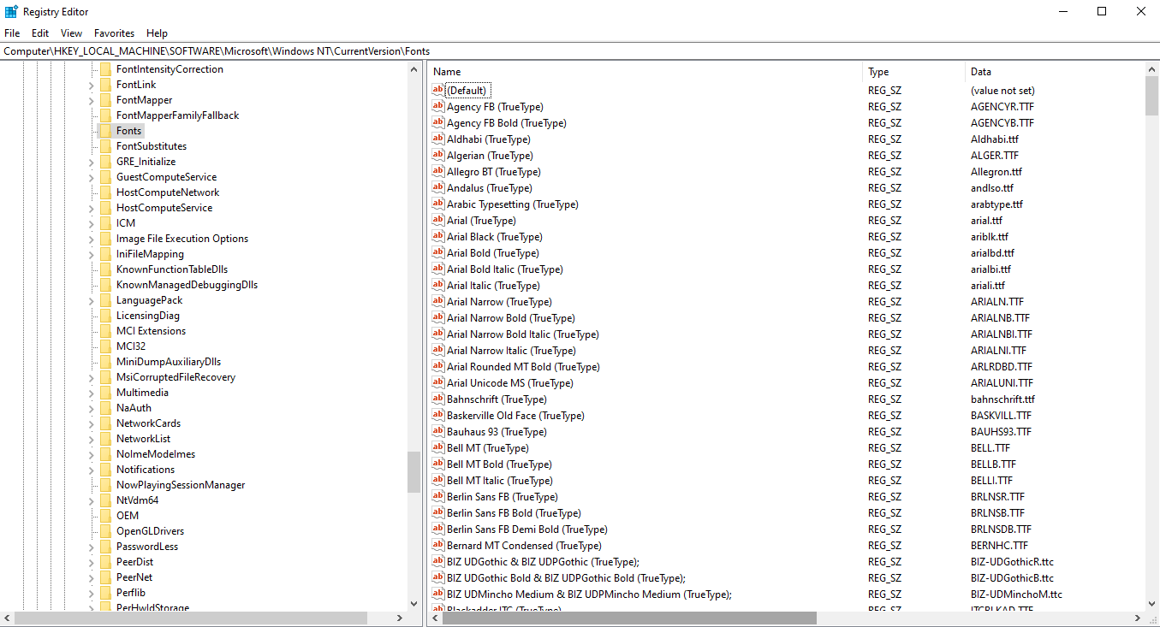Click the folder icon of the Fonts key

click(105, 131)
